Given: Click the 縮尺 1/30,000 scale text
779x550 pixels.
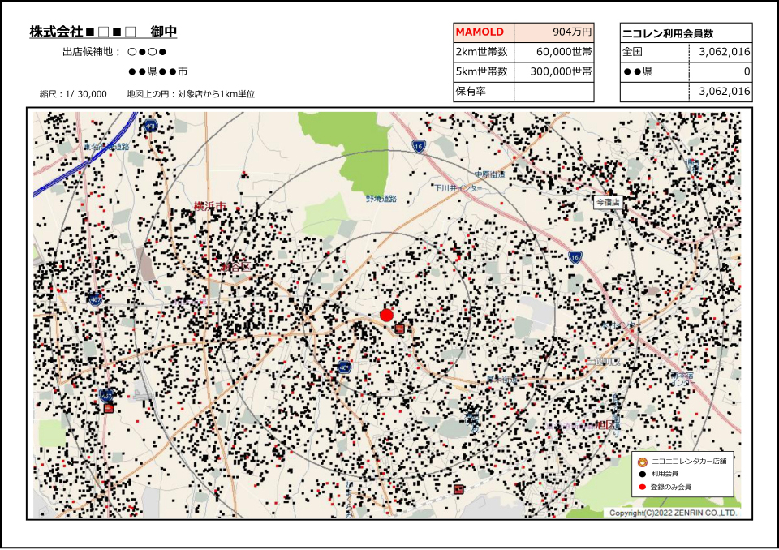Looking at the screenshot, I should point(73,94).
